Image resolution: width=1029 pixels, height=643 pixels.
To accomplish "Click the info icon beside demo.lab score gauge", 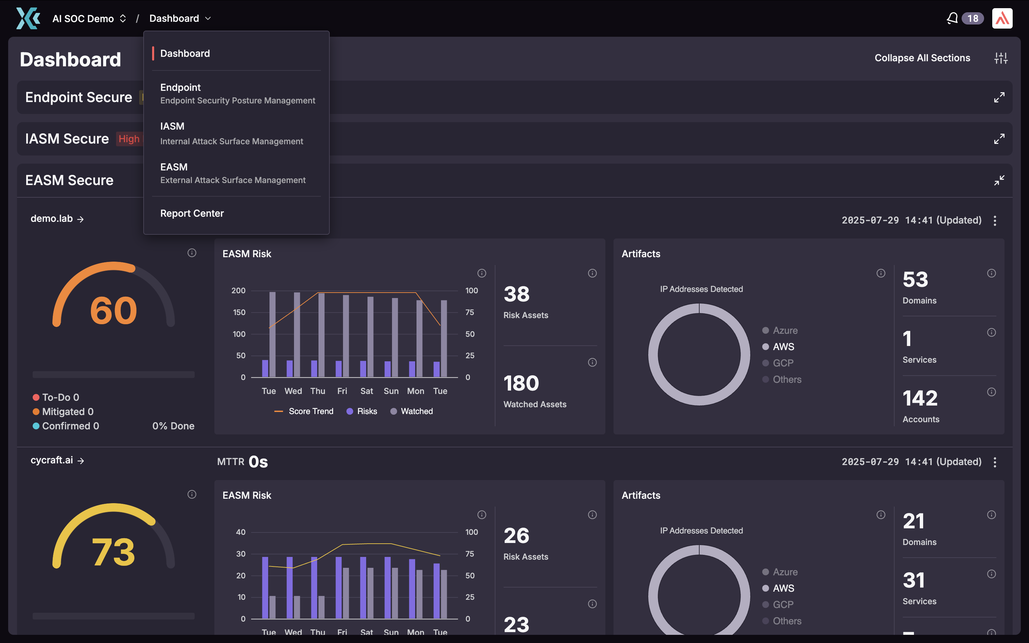I will click(x=192, y=252).
